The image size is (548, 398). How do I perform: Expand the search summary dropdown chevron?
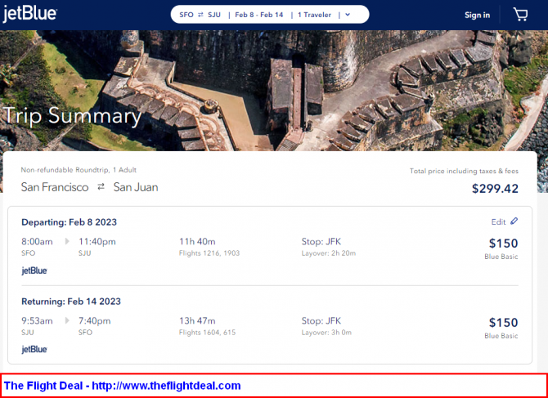tap(348, 15)
